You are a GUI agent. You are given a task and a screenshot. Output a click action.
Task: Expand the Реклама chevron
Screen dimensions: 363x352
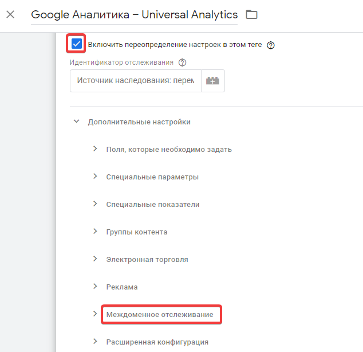(x=95, y=287)
